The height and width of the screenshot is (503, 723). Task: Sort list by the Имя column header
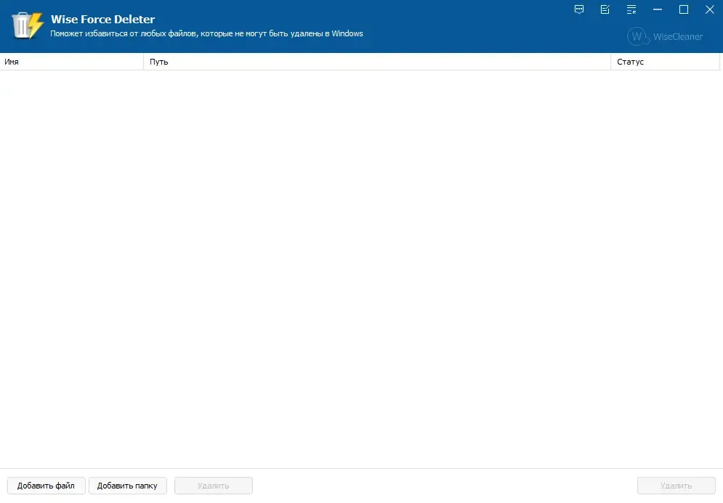click(x=71, y=62)
